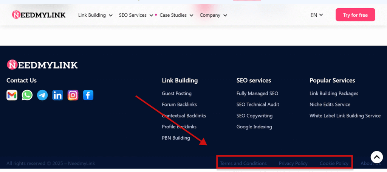Click the WhatsApp contact icon
Screen dimensions: 387x172
[x=27, y=95]
